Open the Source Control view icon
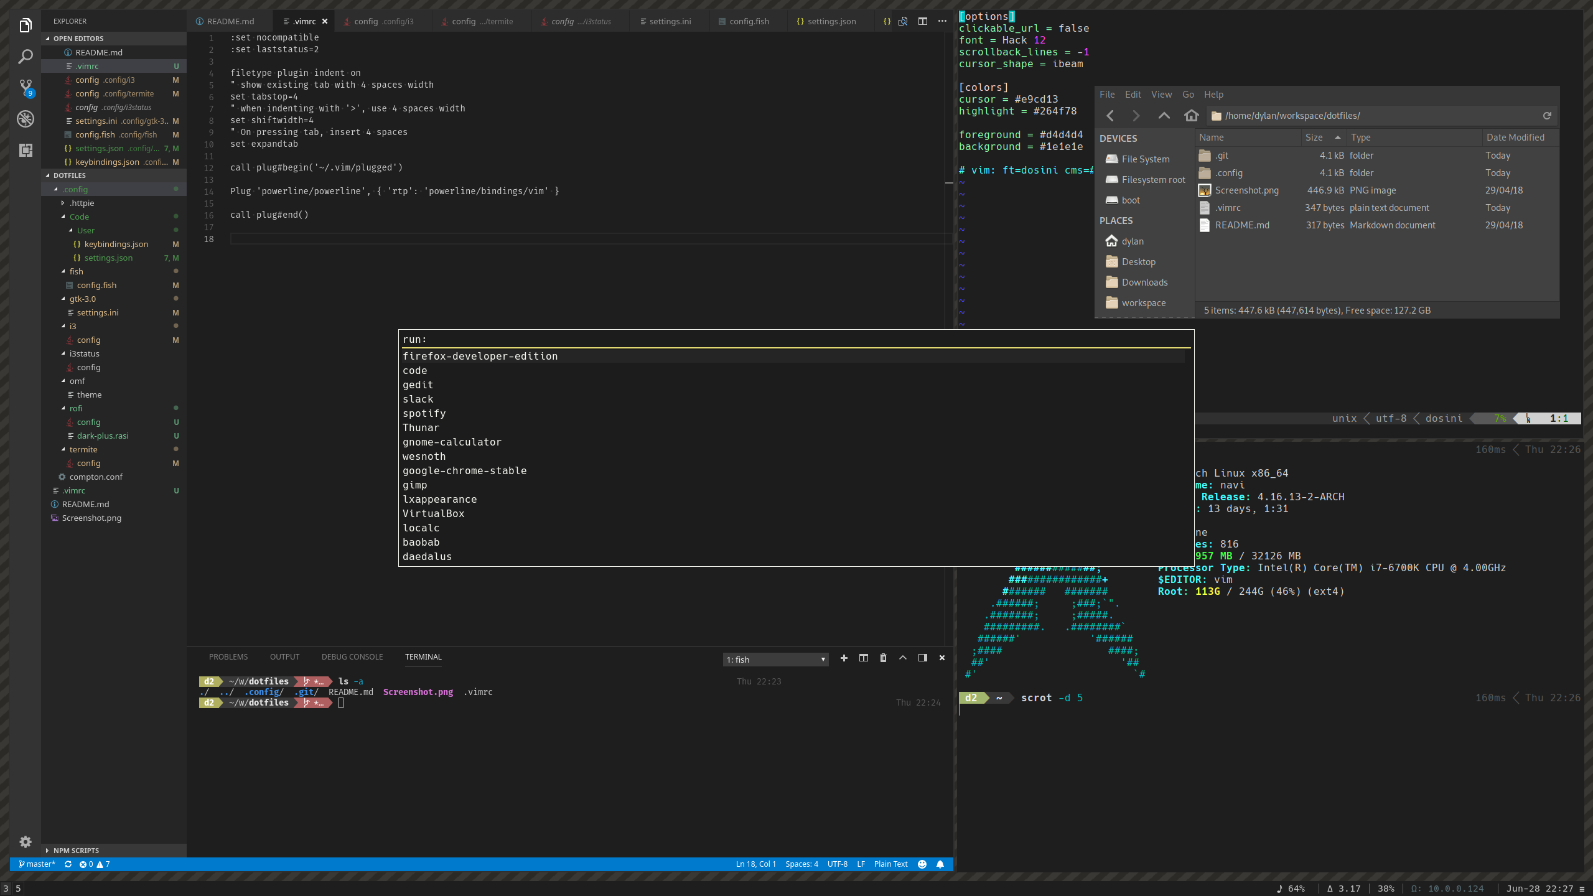The height and width of the screenshot is (896, 1593). click(x=26, y=87)
